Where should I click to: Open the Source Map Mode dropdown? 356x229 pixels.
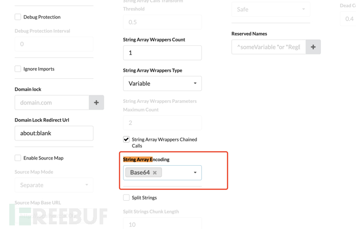point(54,185)
